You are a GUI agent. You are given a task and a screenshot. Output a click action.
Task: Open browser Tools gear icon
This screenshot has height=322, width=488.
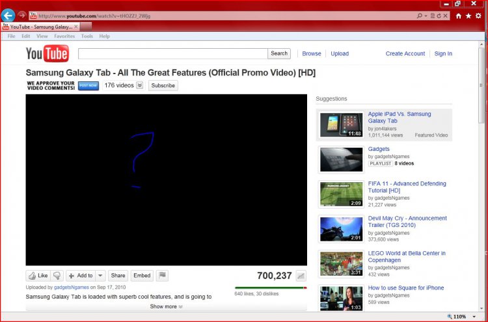[x=478, y=16]
